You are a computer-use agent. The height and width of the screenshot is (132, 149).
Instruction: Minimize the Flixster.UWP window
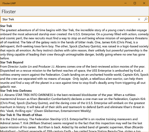(x=125, y=3)
